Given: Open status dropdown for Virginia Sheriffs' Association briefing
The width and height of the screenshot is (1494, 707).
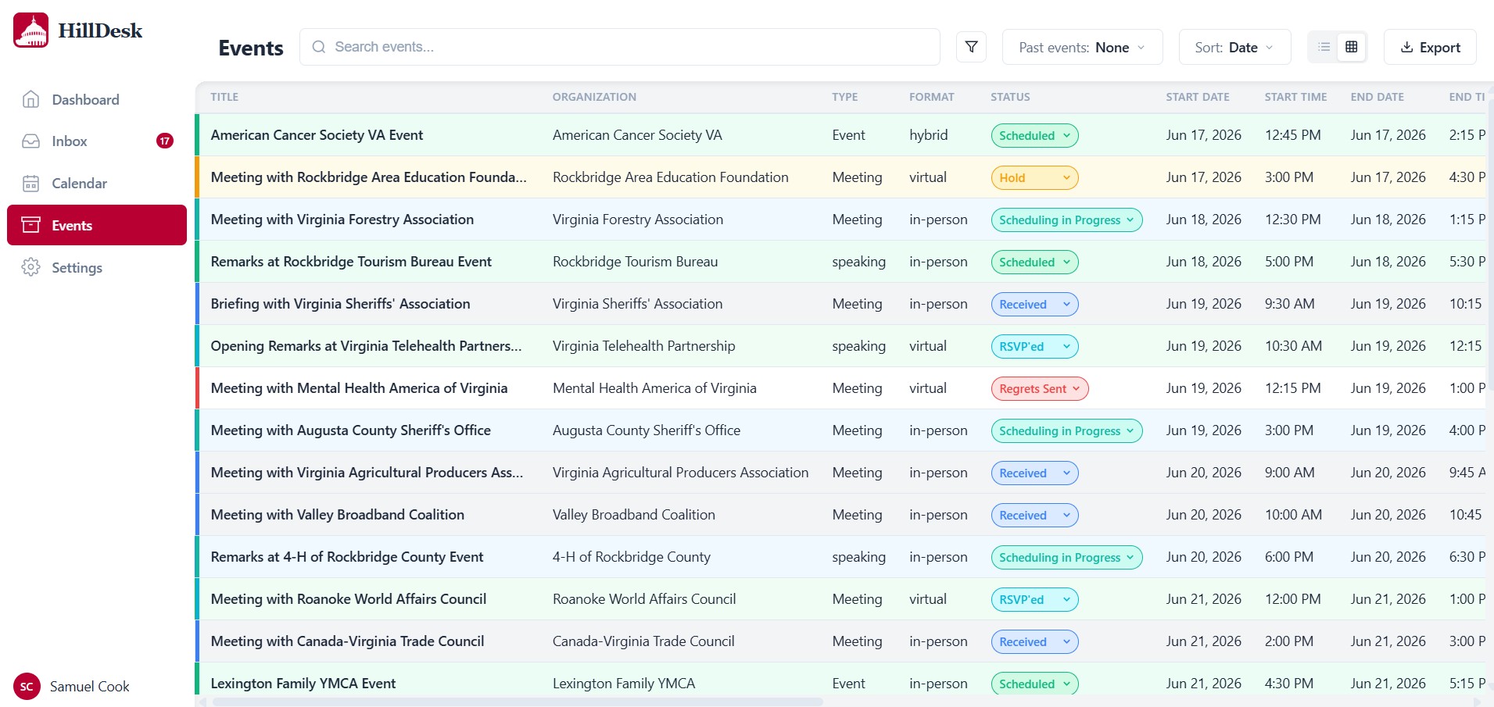Looking at the screenshot, I should [x=1034, y=304].
